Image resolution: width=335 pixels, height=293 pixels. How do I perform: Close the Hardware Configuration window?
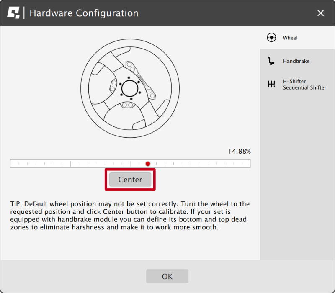[321, 13]
